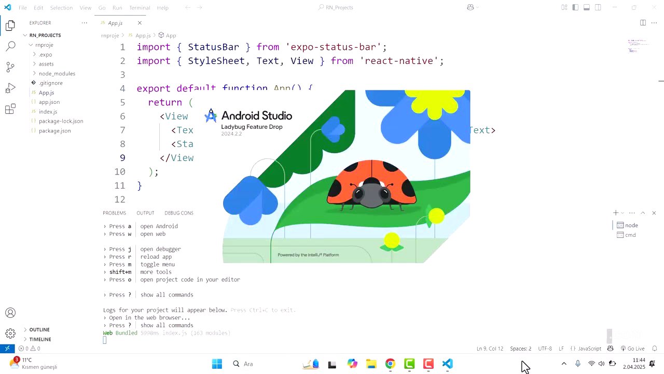Open Windows Start menu

coord(217,364)
